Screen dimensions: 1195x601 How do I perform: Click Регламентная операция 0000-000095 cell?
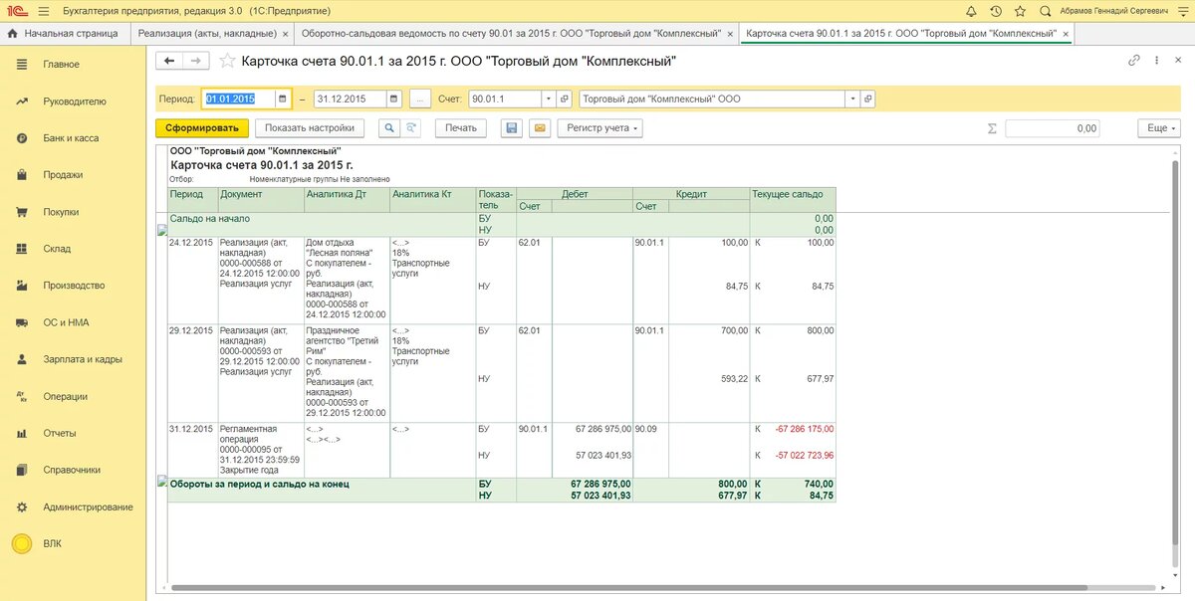click(x=261, y=448)
